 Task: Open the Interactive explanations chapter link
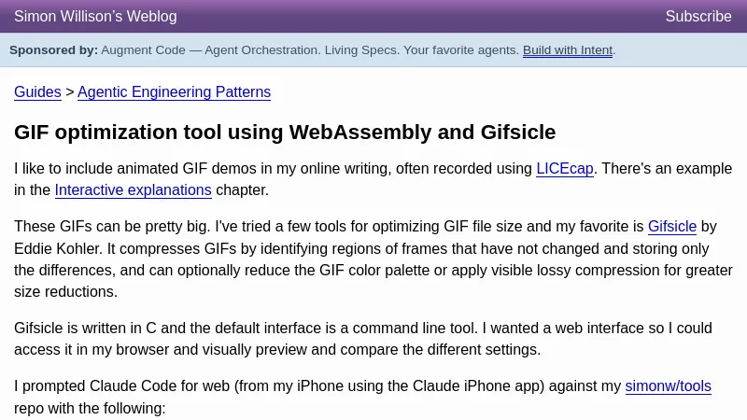point(133,190)
